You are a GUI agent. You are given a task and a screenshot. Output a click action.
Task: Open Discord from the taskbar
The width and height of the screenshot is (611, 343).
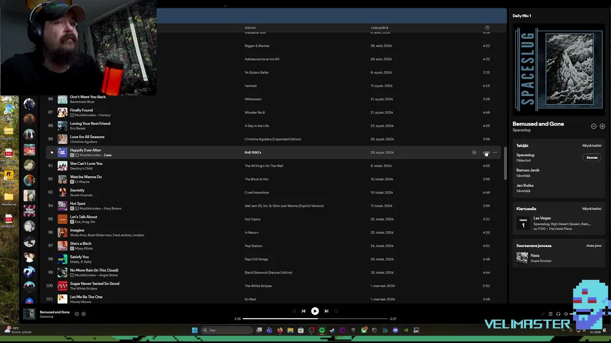(x=395, y=330)
